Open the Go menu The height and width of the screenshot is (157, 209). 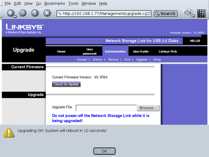pyautogui.click(x=39, y=3)
